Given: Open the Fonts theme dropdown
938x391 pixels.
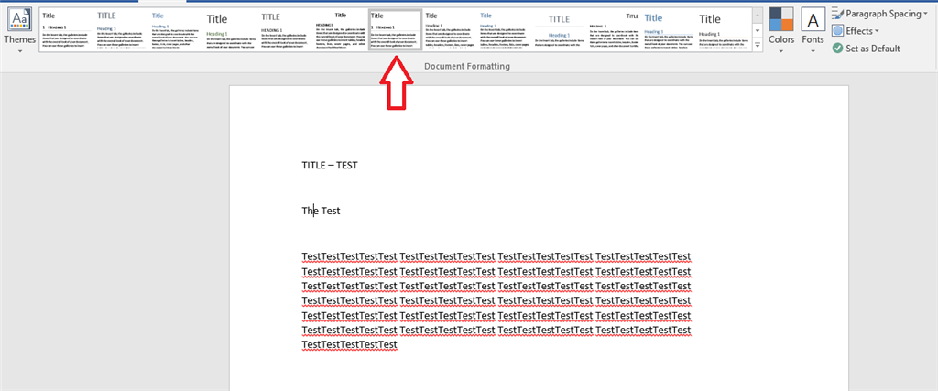Looking at the screenshot, I should (x=813, y=30).
